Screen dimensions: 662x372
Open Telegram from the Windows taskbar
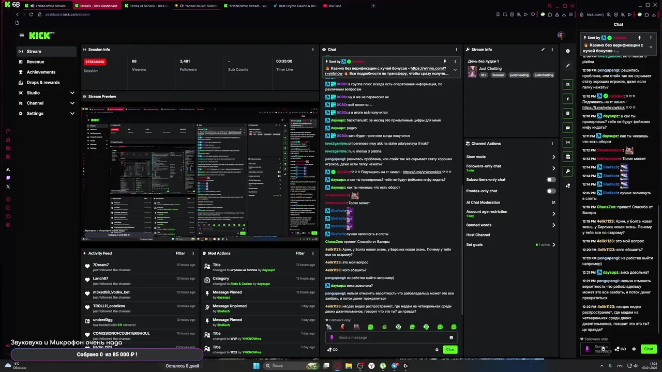tap(395, 366)
